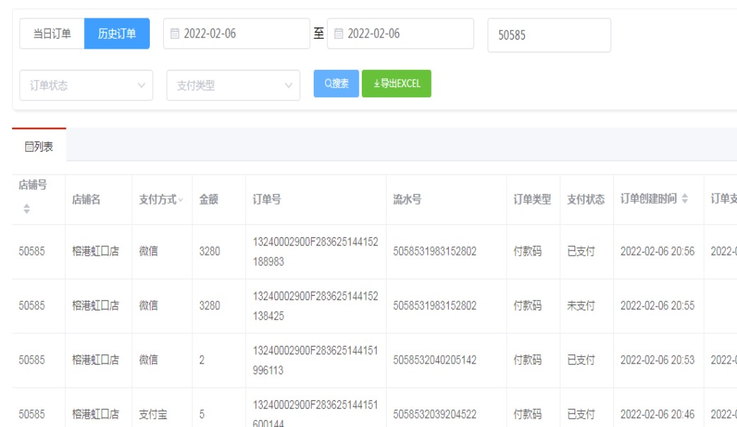The height and width of the screenshot is (427, 737).
Task: Click the 未支付 status cell
Action: click(581, 306)
